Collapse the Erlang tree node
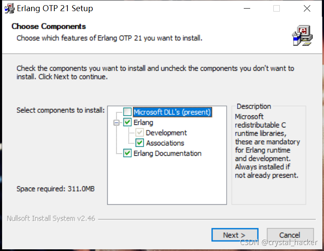 tap(116, 122)
